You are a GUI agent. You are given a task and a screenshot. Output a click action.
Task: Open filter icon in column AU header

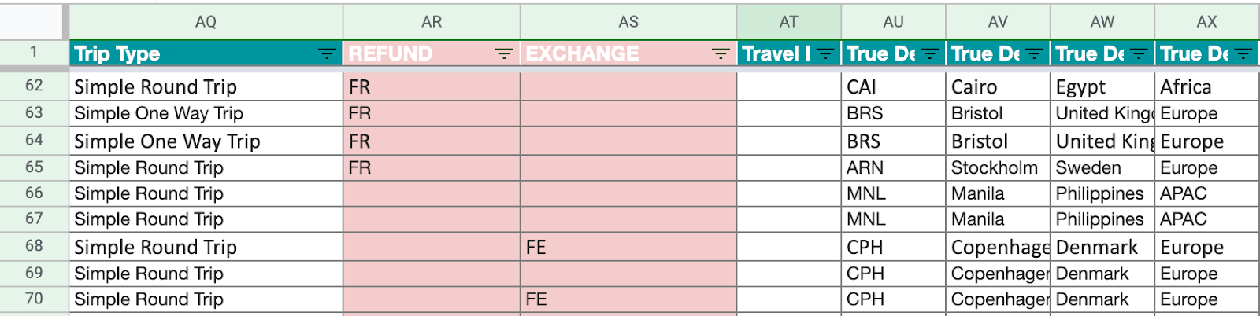point(930,53)
